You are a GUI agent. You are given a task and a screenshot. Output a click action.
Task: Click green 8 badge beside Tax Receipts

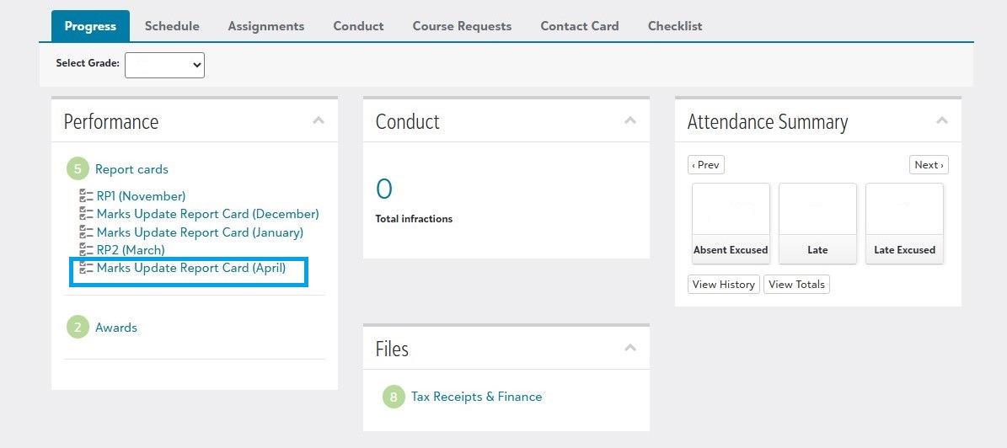click(x=394, y=397)
